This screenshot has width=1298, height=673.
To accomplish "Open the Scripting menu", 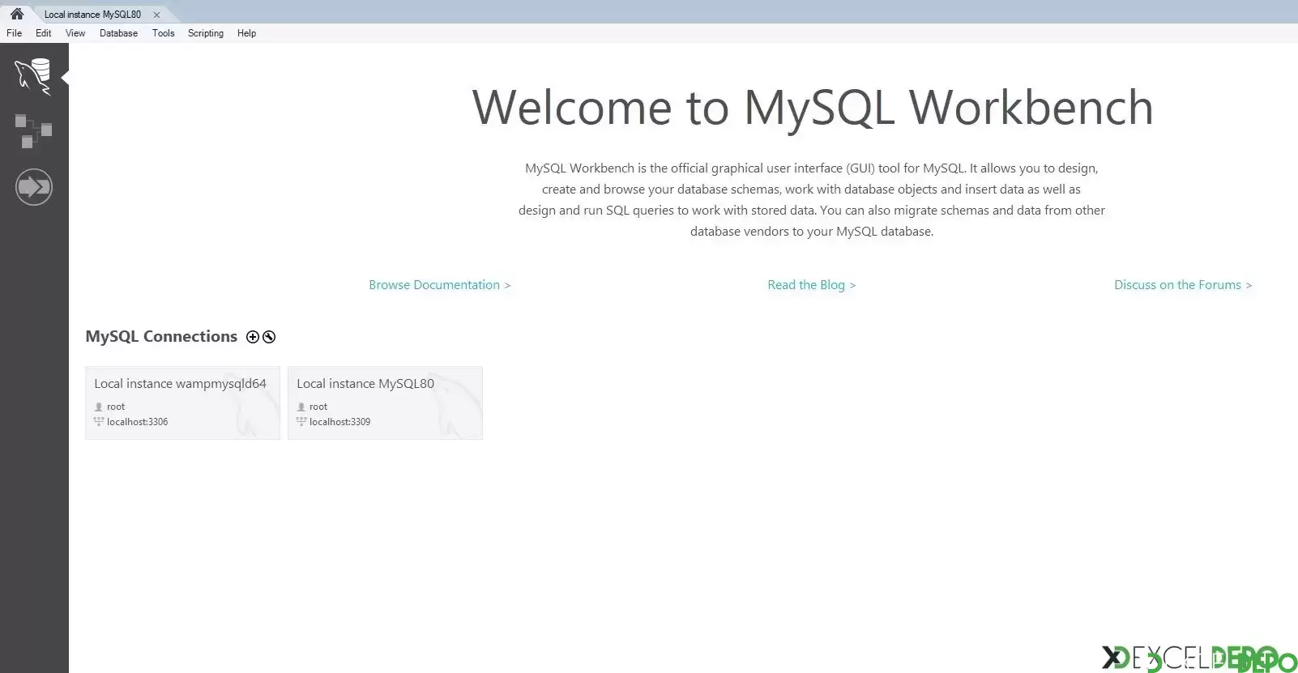I will (x=206, y=33).
